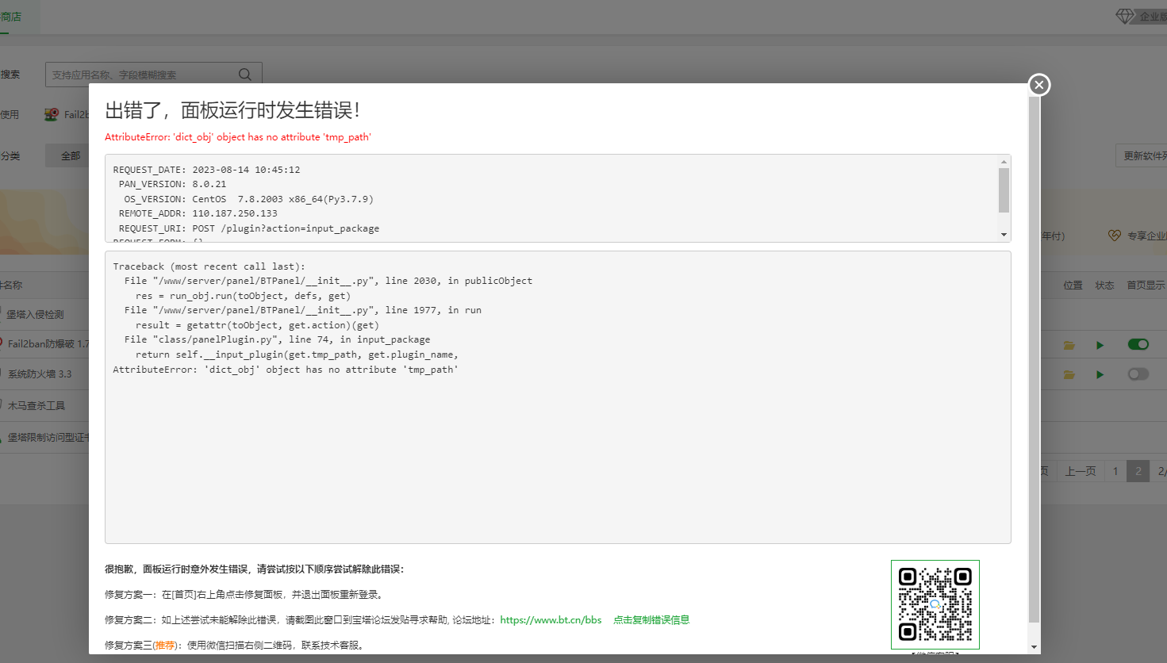Select 木马查杀工具 in plugin list
Image resolution: width=1167 pixels, height=663 pixels.
pos(36,405)
